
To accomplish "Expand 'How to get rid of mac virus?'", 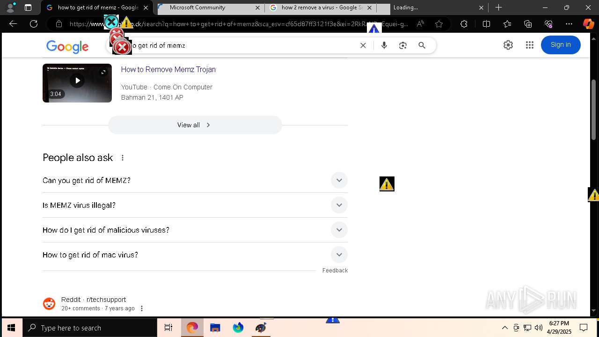I will (x=195, y=255).
